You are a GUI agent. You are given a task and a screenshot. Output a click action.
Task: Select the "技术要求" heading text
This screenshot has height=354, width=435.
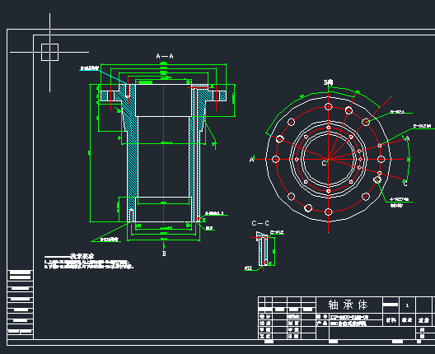pyautogui.click(x=82, y=256)
